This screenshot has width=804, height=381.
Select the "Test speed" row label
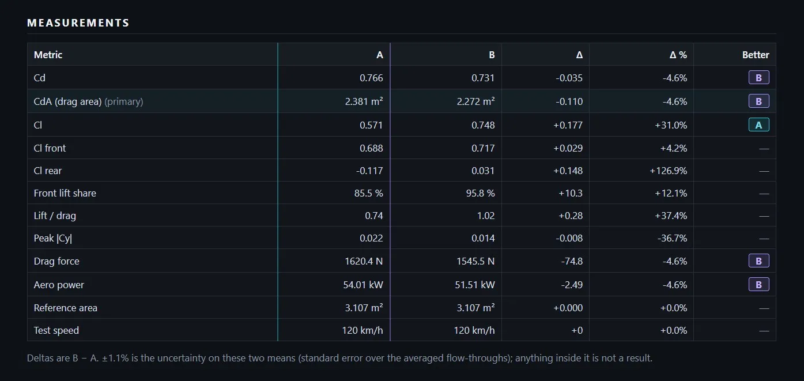point(56,330)
